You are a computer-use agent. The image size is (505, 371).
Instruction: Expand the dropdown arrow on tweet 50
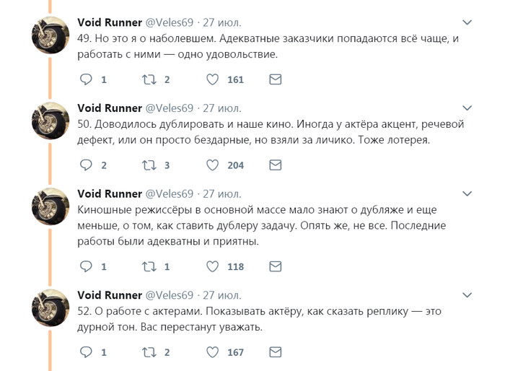pyautogui.click(x=468, y=108)
